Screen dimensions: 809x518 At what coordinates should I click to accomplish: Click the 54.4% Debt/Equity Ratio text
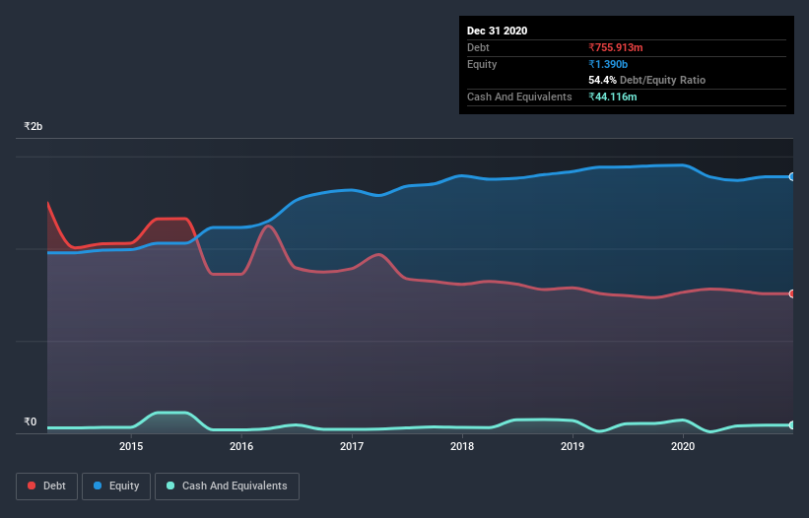click(646, 80)
